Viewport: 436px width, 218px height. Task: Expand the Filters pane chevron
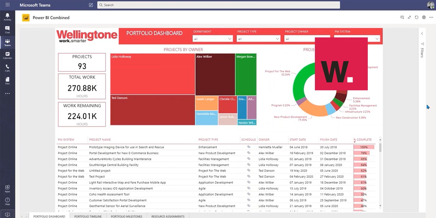click(x=422, y=34)
